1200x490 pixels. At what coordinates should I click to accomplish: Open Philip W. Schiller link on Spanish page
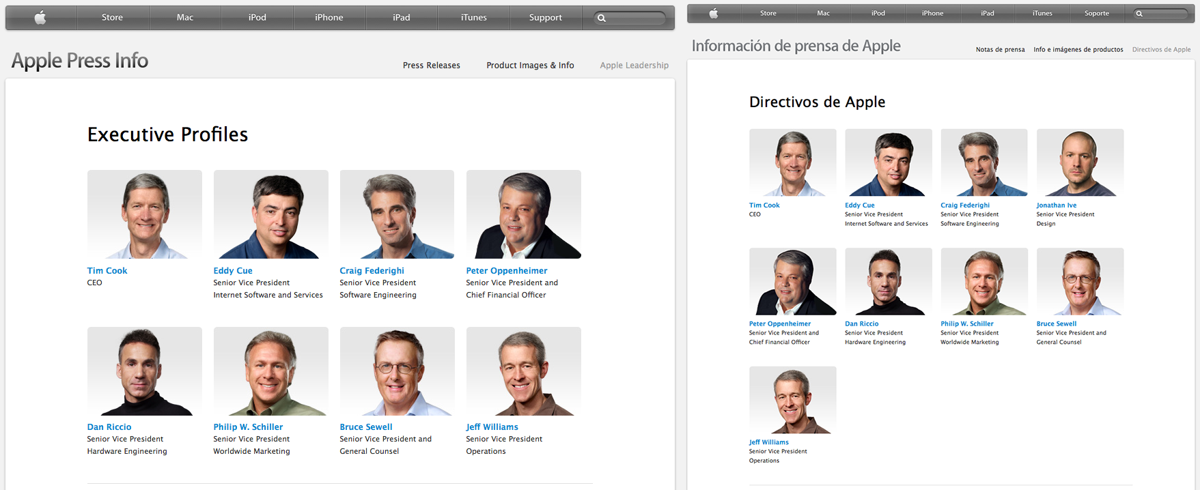(x=967, y=324)
